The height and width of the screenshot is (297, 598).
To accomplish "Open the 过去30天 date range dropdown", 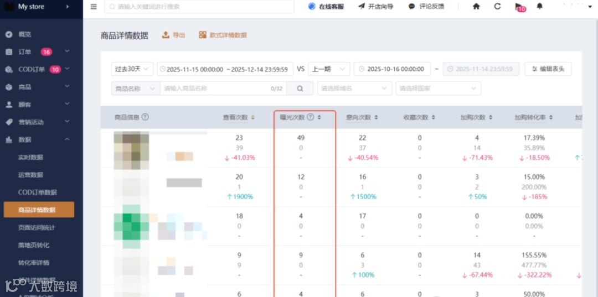I will 132,69.
